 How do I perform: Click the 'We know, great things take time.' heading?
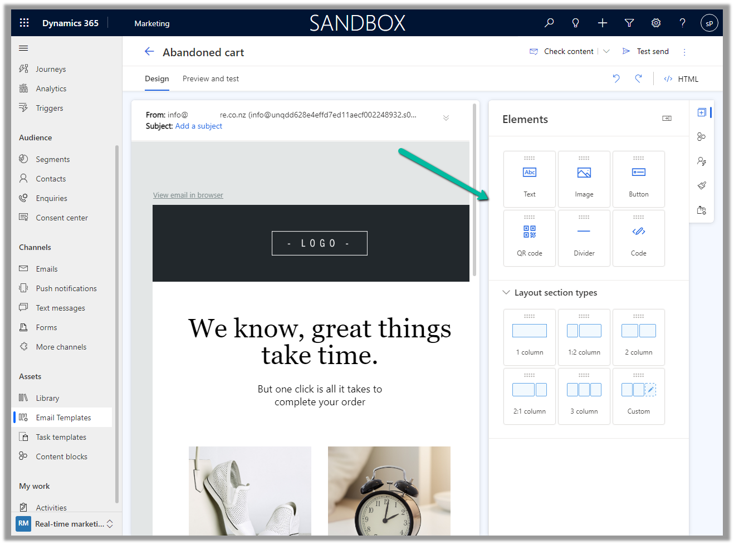pos(320,341)
